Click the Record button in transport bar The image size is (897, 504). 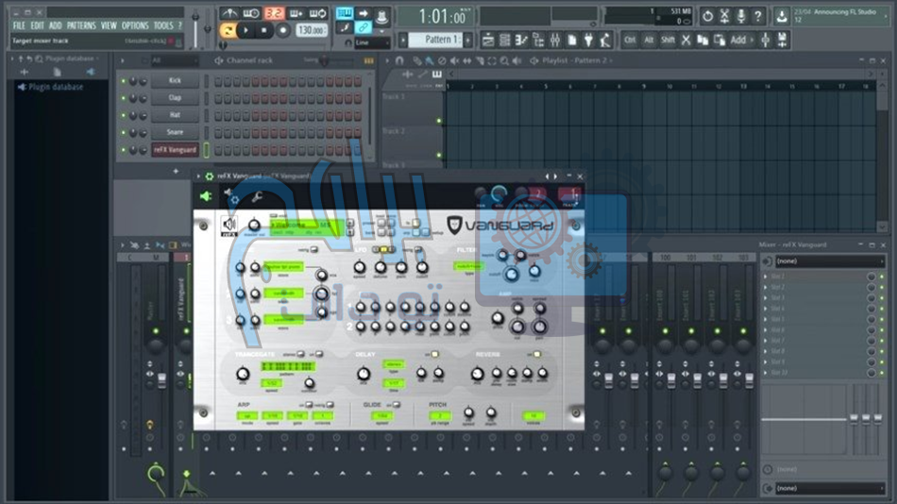282,30
